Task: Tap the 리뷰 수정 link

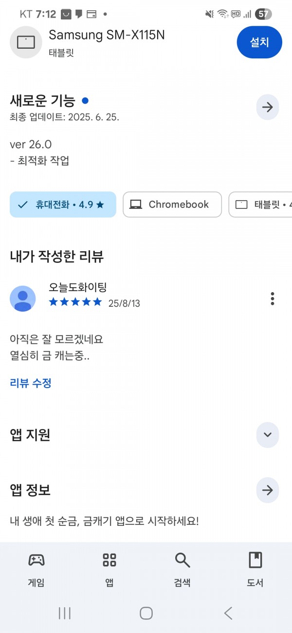Action: (x=31, y=383)
